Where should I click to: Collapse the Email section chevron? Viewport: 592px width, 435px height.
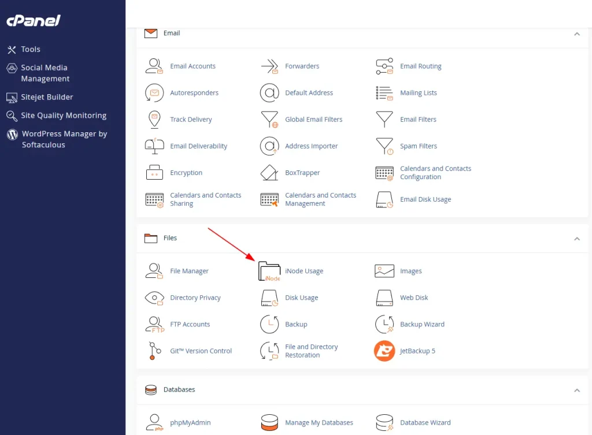[576, 34]
